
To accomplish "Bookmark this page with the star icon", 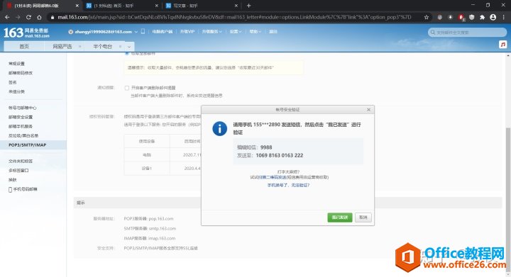I will (427, 17).
